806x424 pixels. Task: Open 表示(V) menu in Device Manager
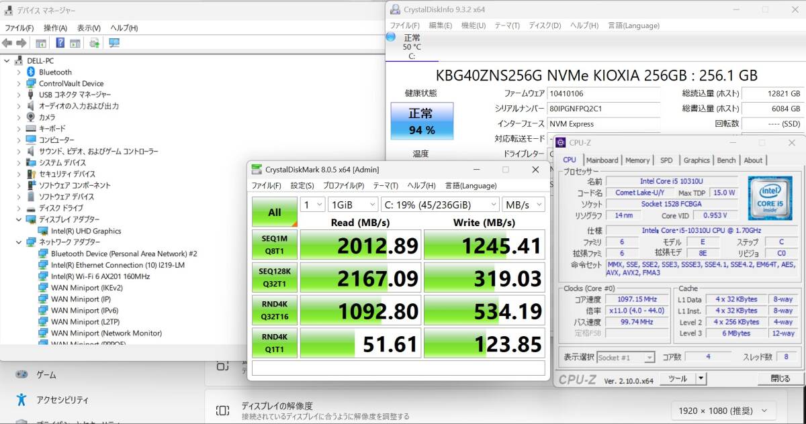pos(89,28)
